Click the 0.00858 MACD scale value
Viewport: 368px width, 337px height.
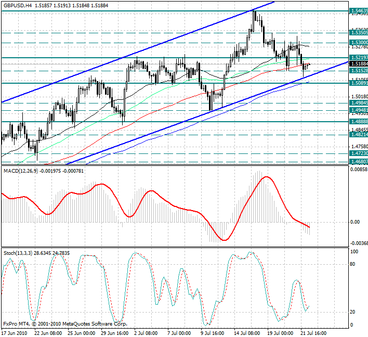coord(359,170)
